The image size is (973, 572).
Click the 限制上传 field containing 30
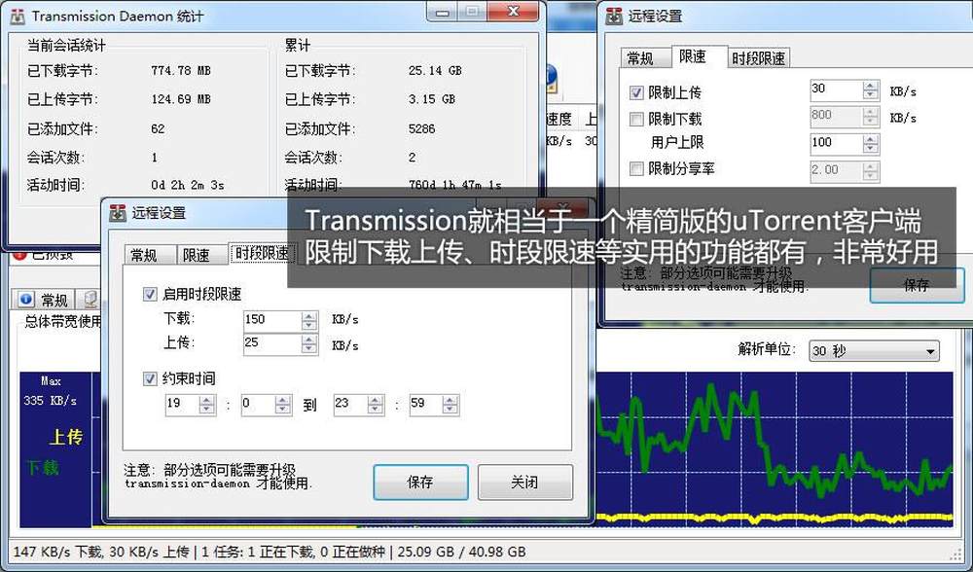tap(837, 89)
